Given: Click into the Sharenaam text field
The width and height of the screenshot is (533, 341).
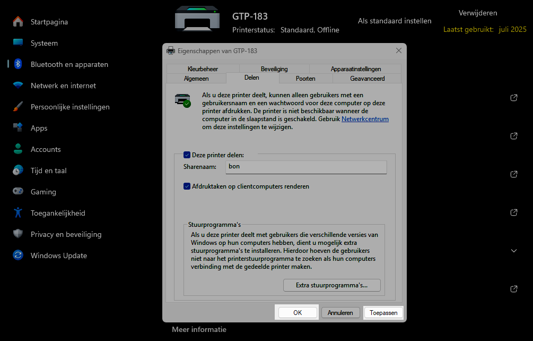Looking at the screenshot, I should coord(306,167).
